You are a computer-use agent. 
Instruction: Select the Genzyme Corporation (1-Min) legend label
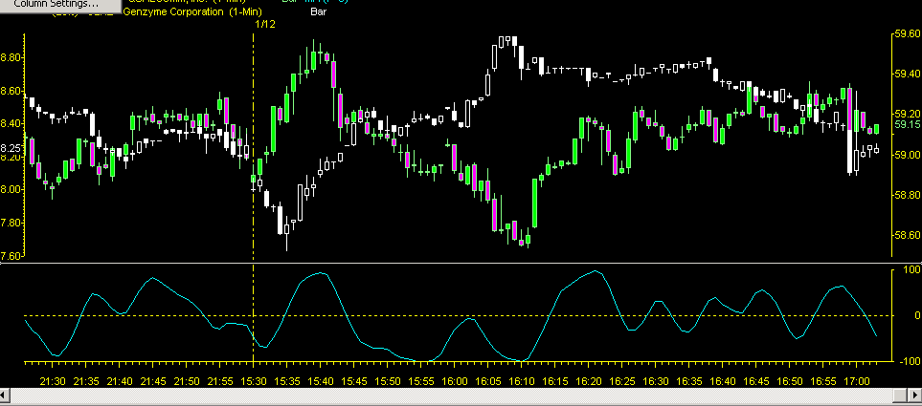point(192,11)
